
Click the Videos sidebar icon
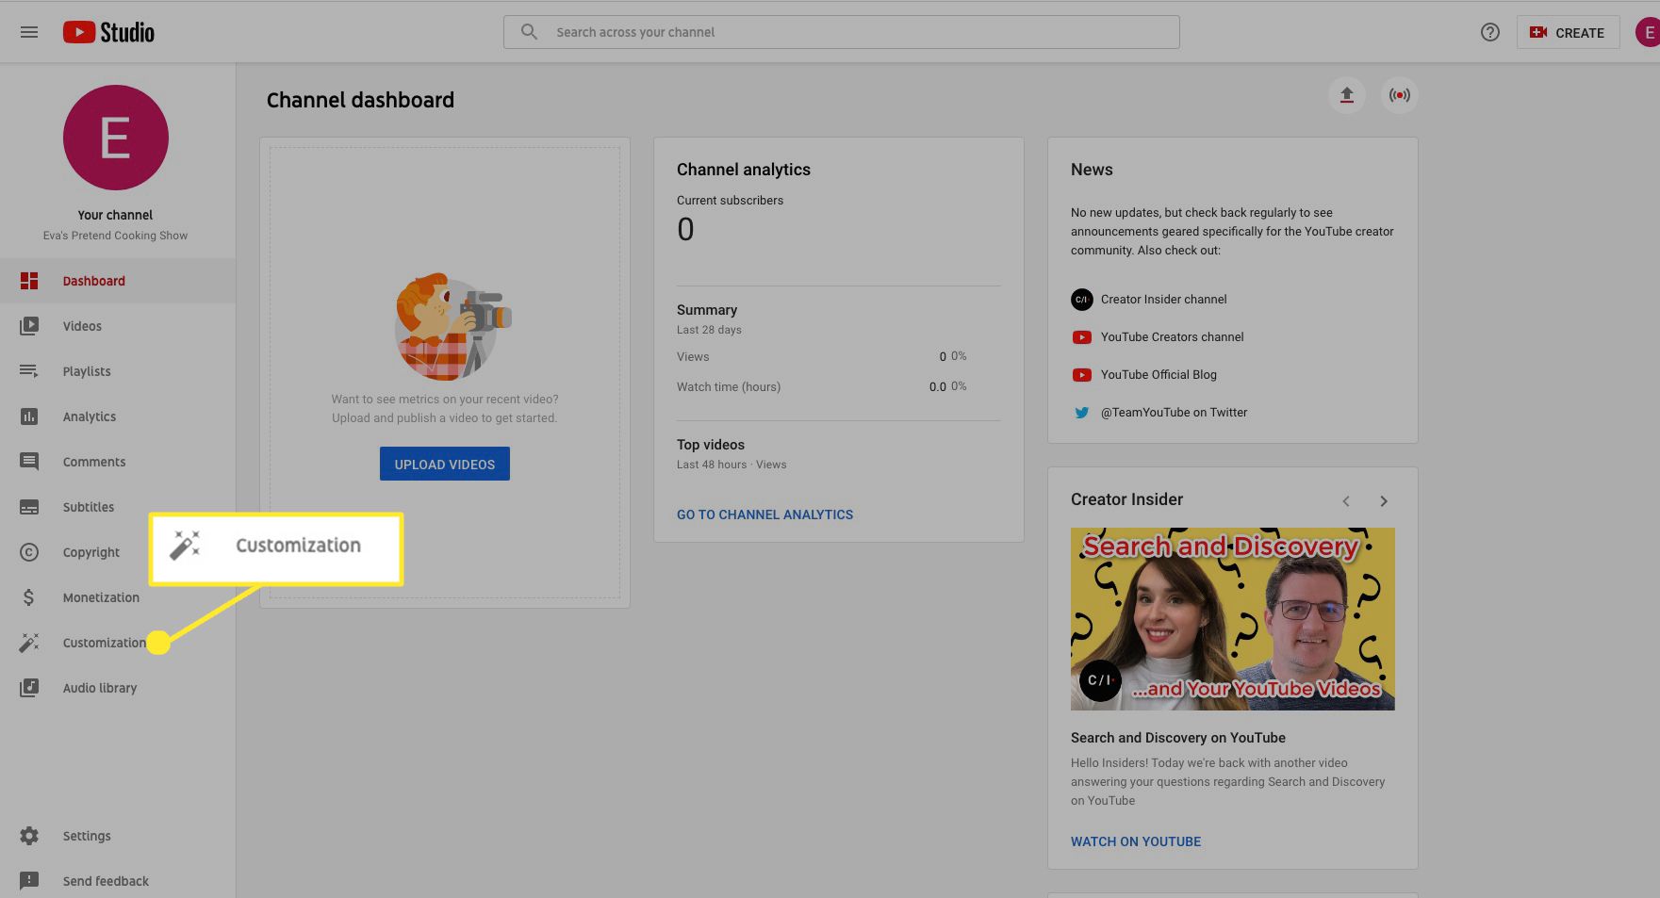pos(29,326)
